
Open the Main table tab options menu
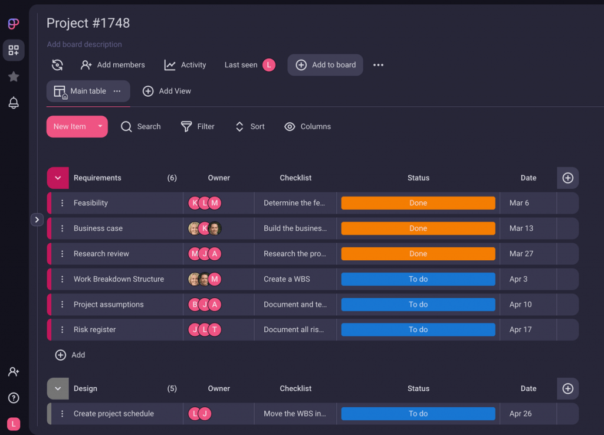[x=117, y=91]
